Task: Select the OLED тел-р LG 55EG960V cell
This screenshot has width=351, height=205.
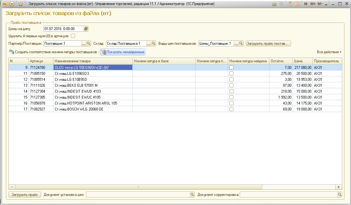Action: click(93, 67)
